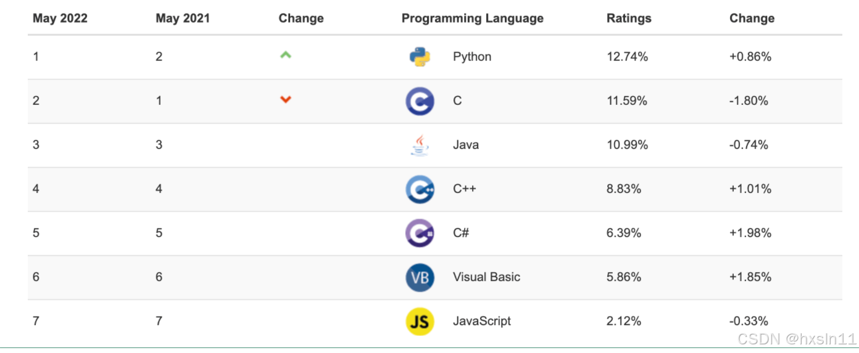
Task: Click the -0.74% change for Java
Action: [749, 145]
